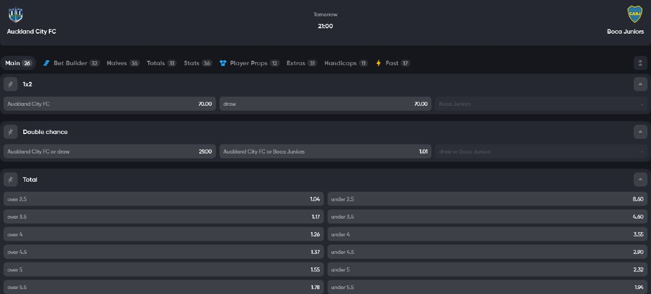Bet on Auckland City FC at 70.00
Image resolution: width=651 pixels, height=294 pixels.
(110, 104)
